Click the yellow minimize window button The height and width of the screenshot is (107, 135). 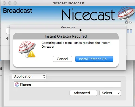(x=10, y=3)
